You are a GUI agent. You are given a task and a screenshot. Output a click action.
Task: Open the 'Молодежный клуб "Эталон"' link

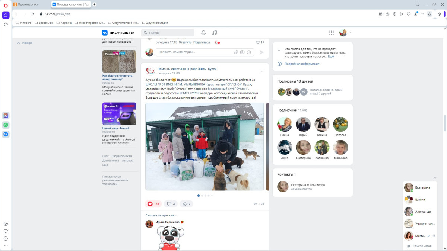tap(228, 89)
